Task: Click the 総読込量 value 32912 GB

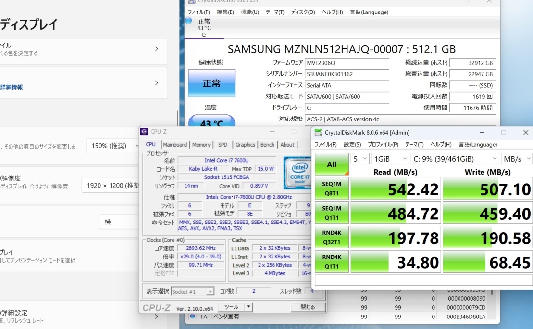Action: (x=472, y=63)
